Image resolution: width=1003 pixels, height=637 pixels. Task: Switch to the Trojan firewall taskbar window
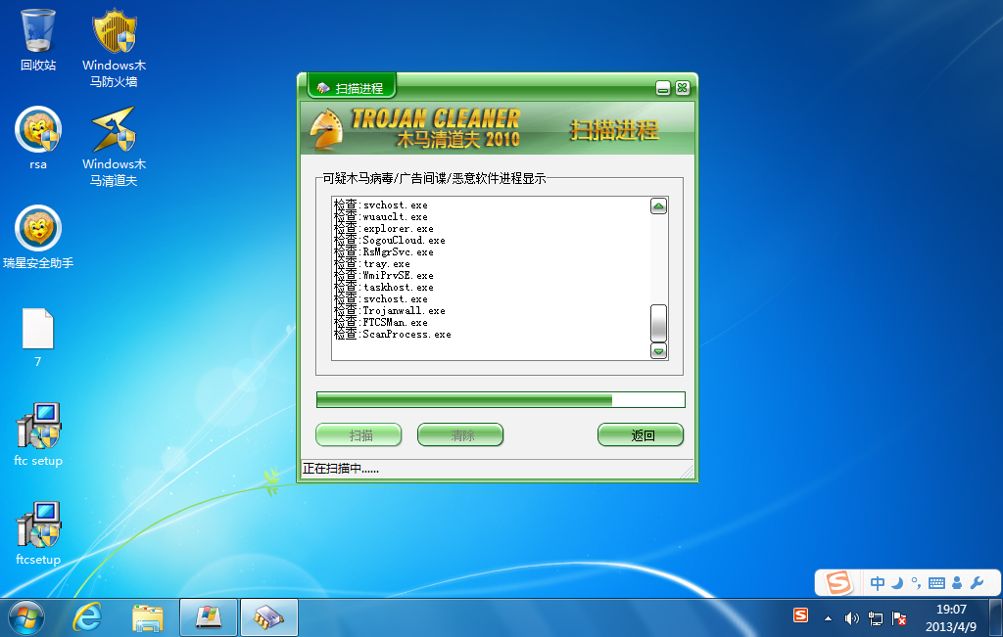tap(209, 617)
